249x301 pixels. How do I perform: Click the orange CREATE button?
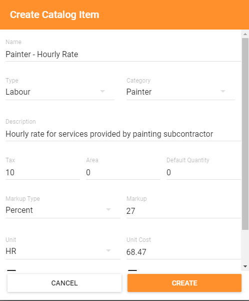tap(184, 283)
